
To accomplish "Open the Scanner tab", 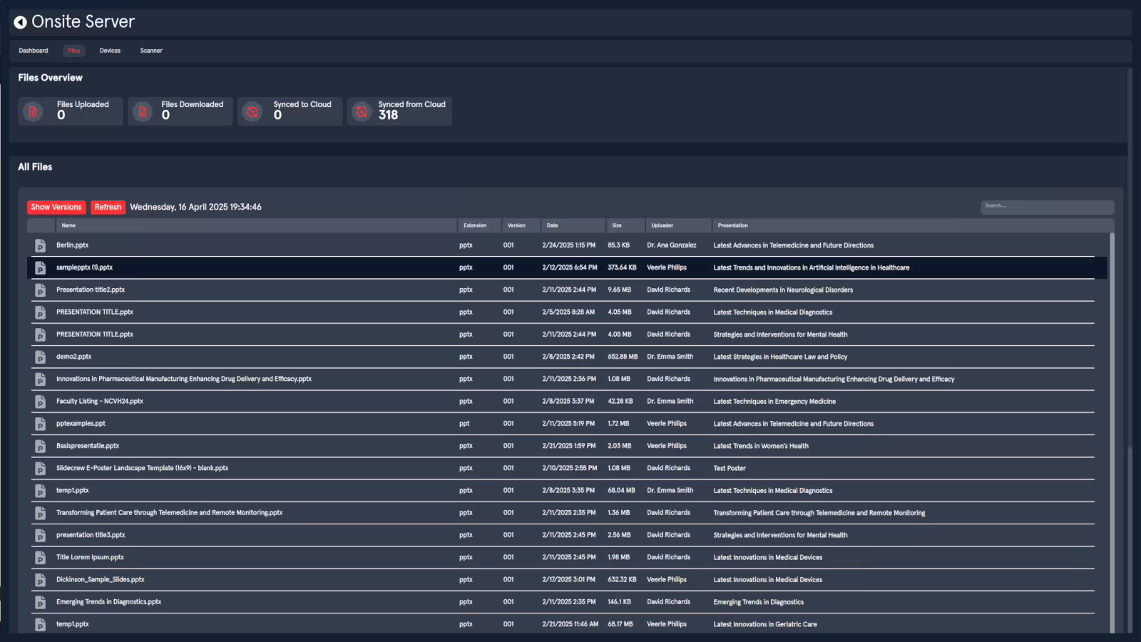I will [x=151, y=51].
